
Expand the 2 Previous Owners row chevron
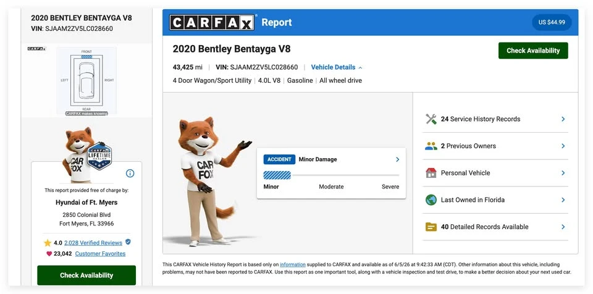coord(563,146)
